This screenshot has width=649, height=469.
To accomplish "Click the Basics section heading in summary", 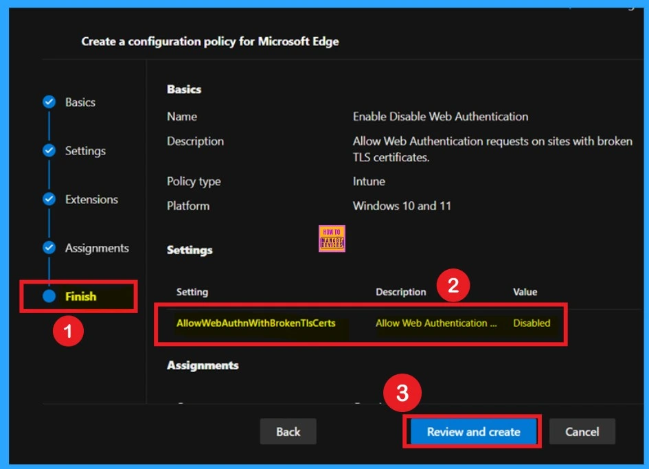I will [x=184, y=89].
